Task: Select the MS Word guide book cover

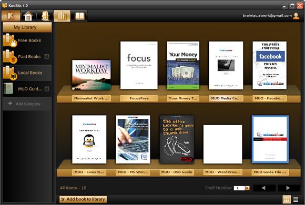Action: click(133, 139)
